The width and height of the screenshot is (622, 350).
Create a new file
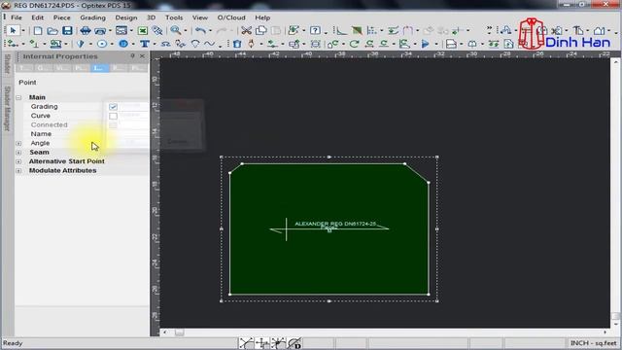click(x=38, y=30)
